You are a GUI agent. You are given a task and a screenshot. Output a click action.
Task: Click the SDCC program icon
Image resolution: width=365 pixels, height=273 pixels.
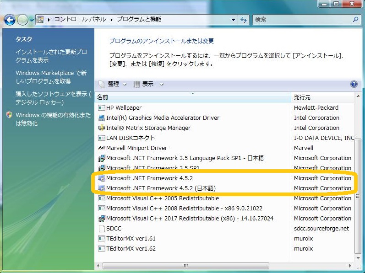tap(102, 229)
